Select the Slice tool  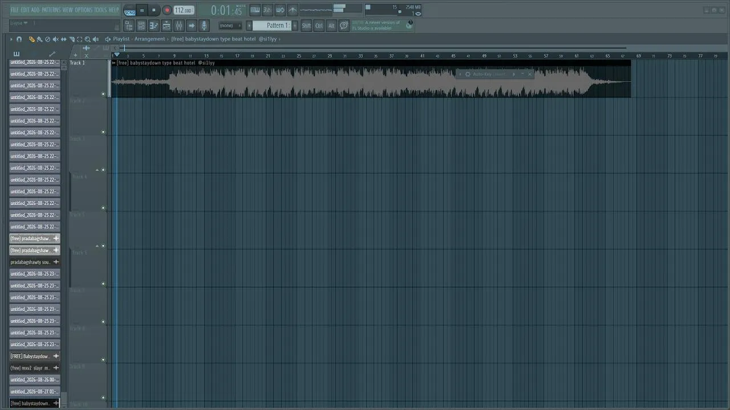pyautogui.click(x=71, y=39)
